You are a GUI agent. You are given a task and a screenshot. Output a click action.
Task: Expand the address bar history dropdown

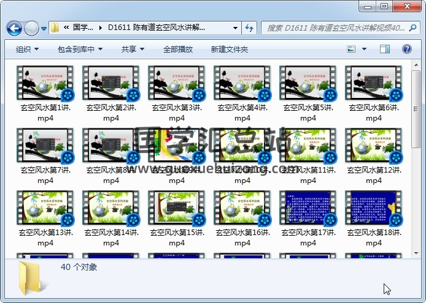click(235, 28)
